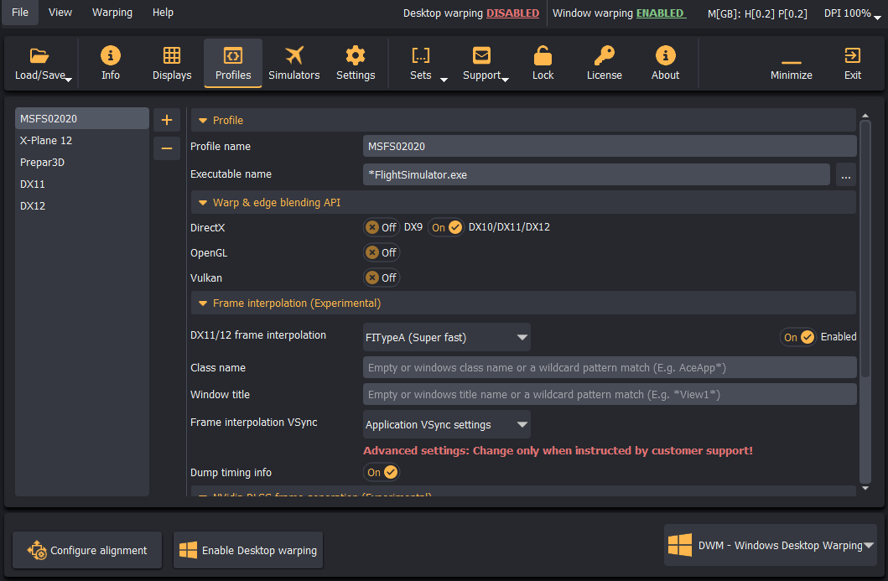Open the FITypeA (Super fast) dropdown
The width and height of the screenshot is (888, 581).
point(447,338)
